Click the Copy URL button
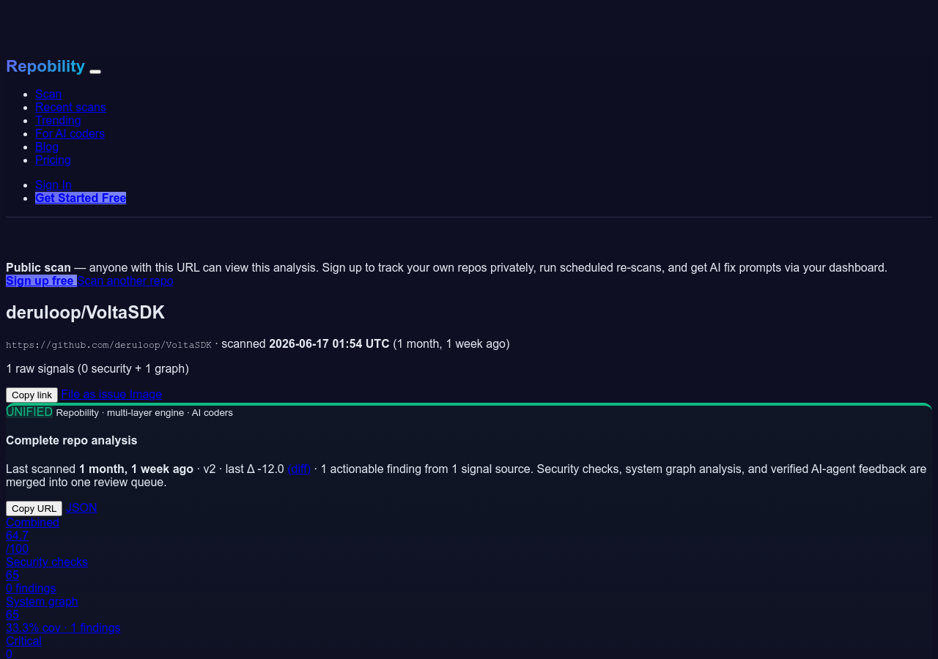938x659 pixels. (34, 508)
